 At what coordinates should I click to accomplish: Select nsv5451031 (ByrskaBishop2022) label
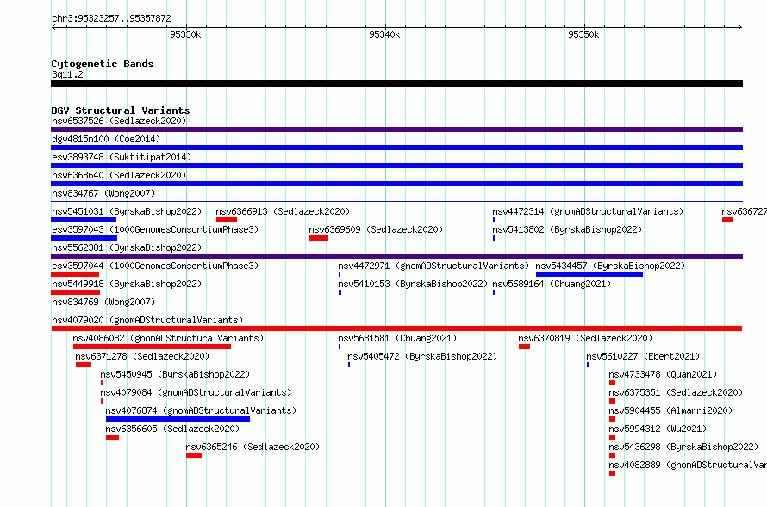[127, 211]
